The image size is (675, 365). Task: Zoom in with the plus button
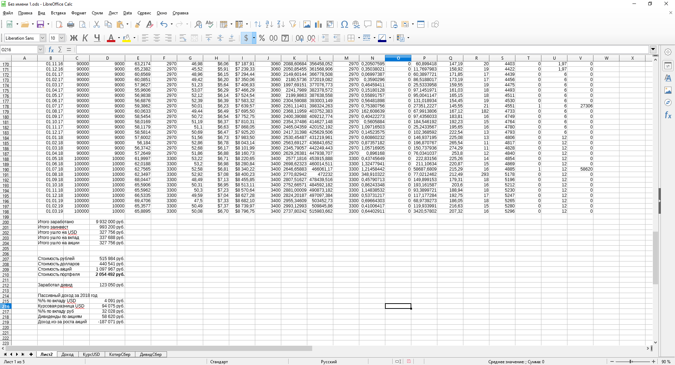[654, 361]
